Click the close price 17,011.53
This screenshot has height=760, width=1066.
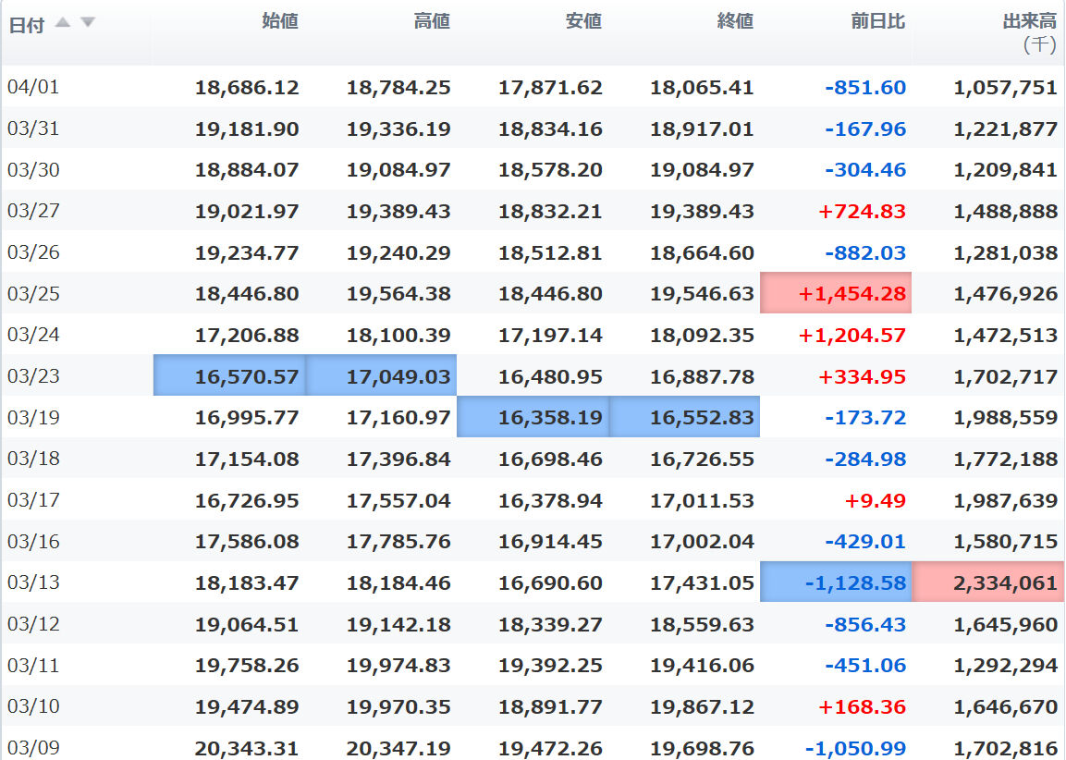[702, 501]
